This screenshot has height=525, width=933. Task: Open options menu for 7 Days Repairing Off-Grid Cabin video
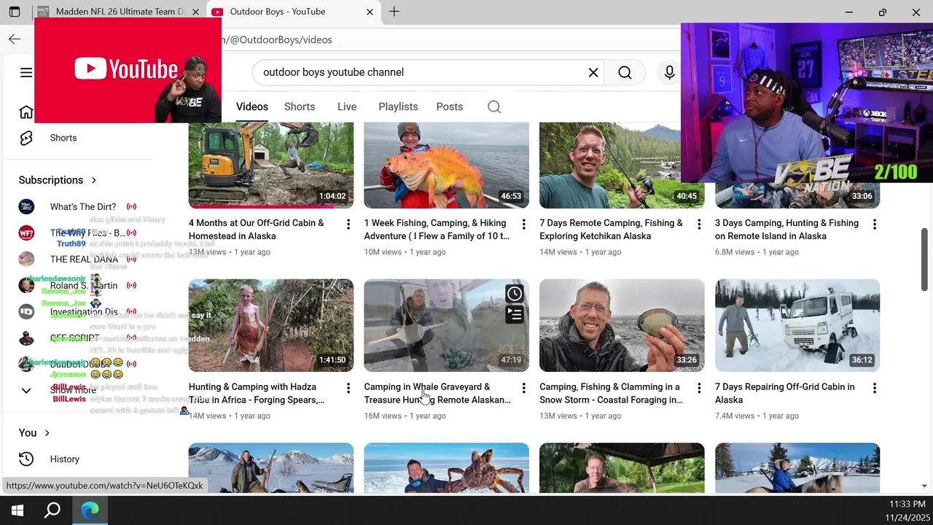tap(875, 389)
